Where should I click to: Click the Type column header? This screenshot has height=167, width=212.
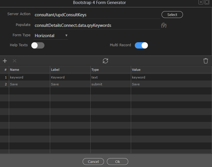[111, 70]
